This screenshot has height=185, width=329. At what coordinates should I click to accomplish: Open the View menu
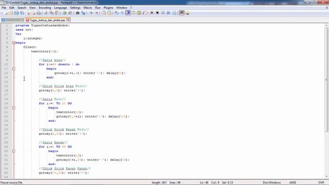click(x=32, y=8)
